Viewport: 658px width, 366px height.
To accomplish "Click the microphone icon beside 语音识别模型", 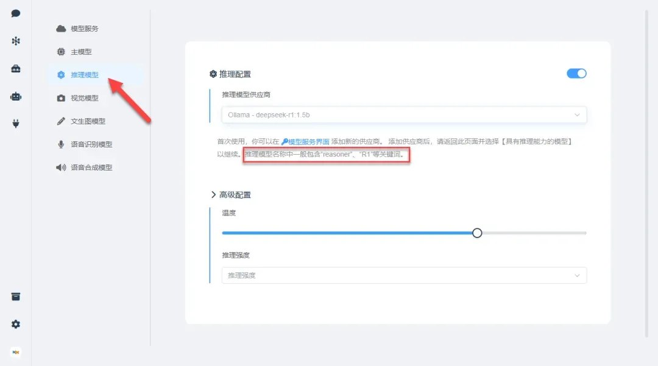I will point(61,144).
